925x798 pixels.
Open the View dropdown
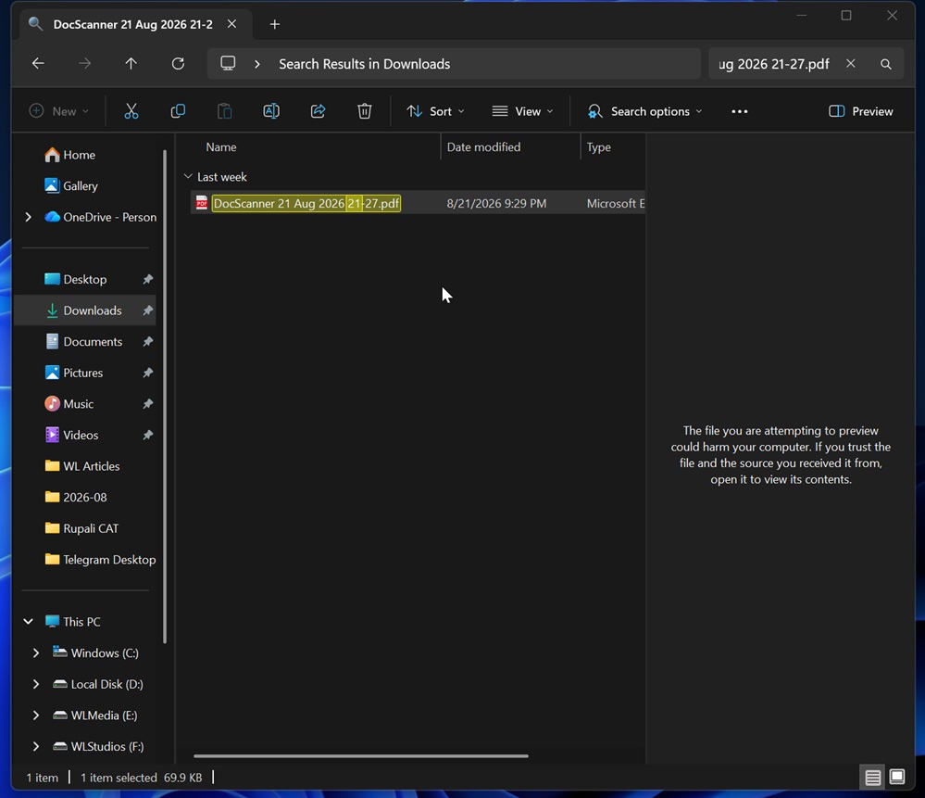pyautogui.click(x=522, y=111)
